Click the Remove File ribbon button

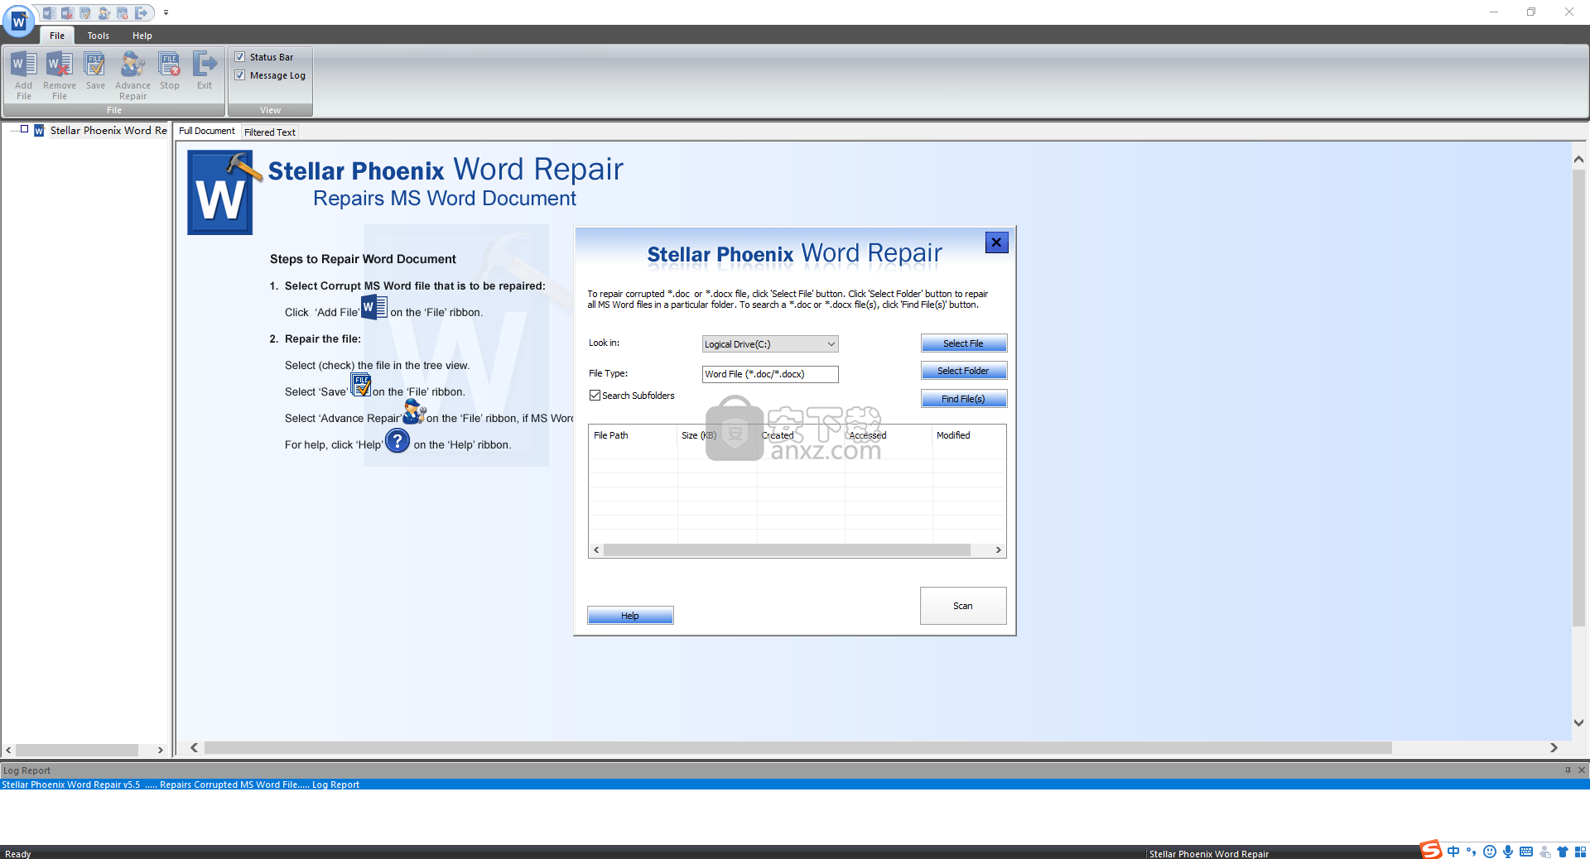pos(60,75)
